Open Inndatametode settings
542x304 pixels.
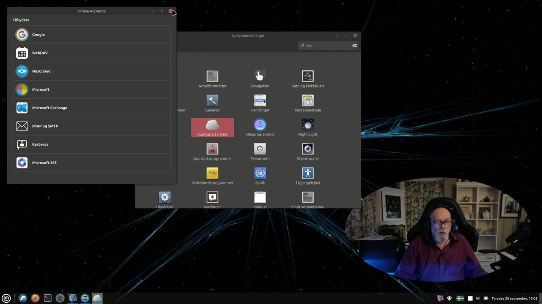pos(308,103)
